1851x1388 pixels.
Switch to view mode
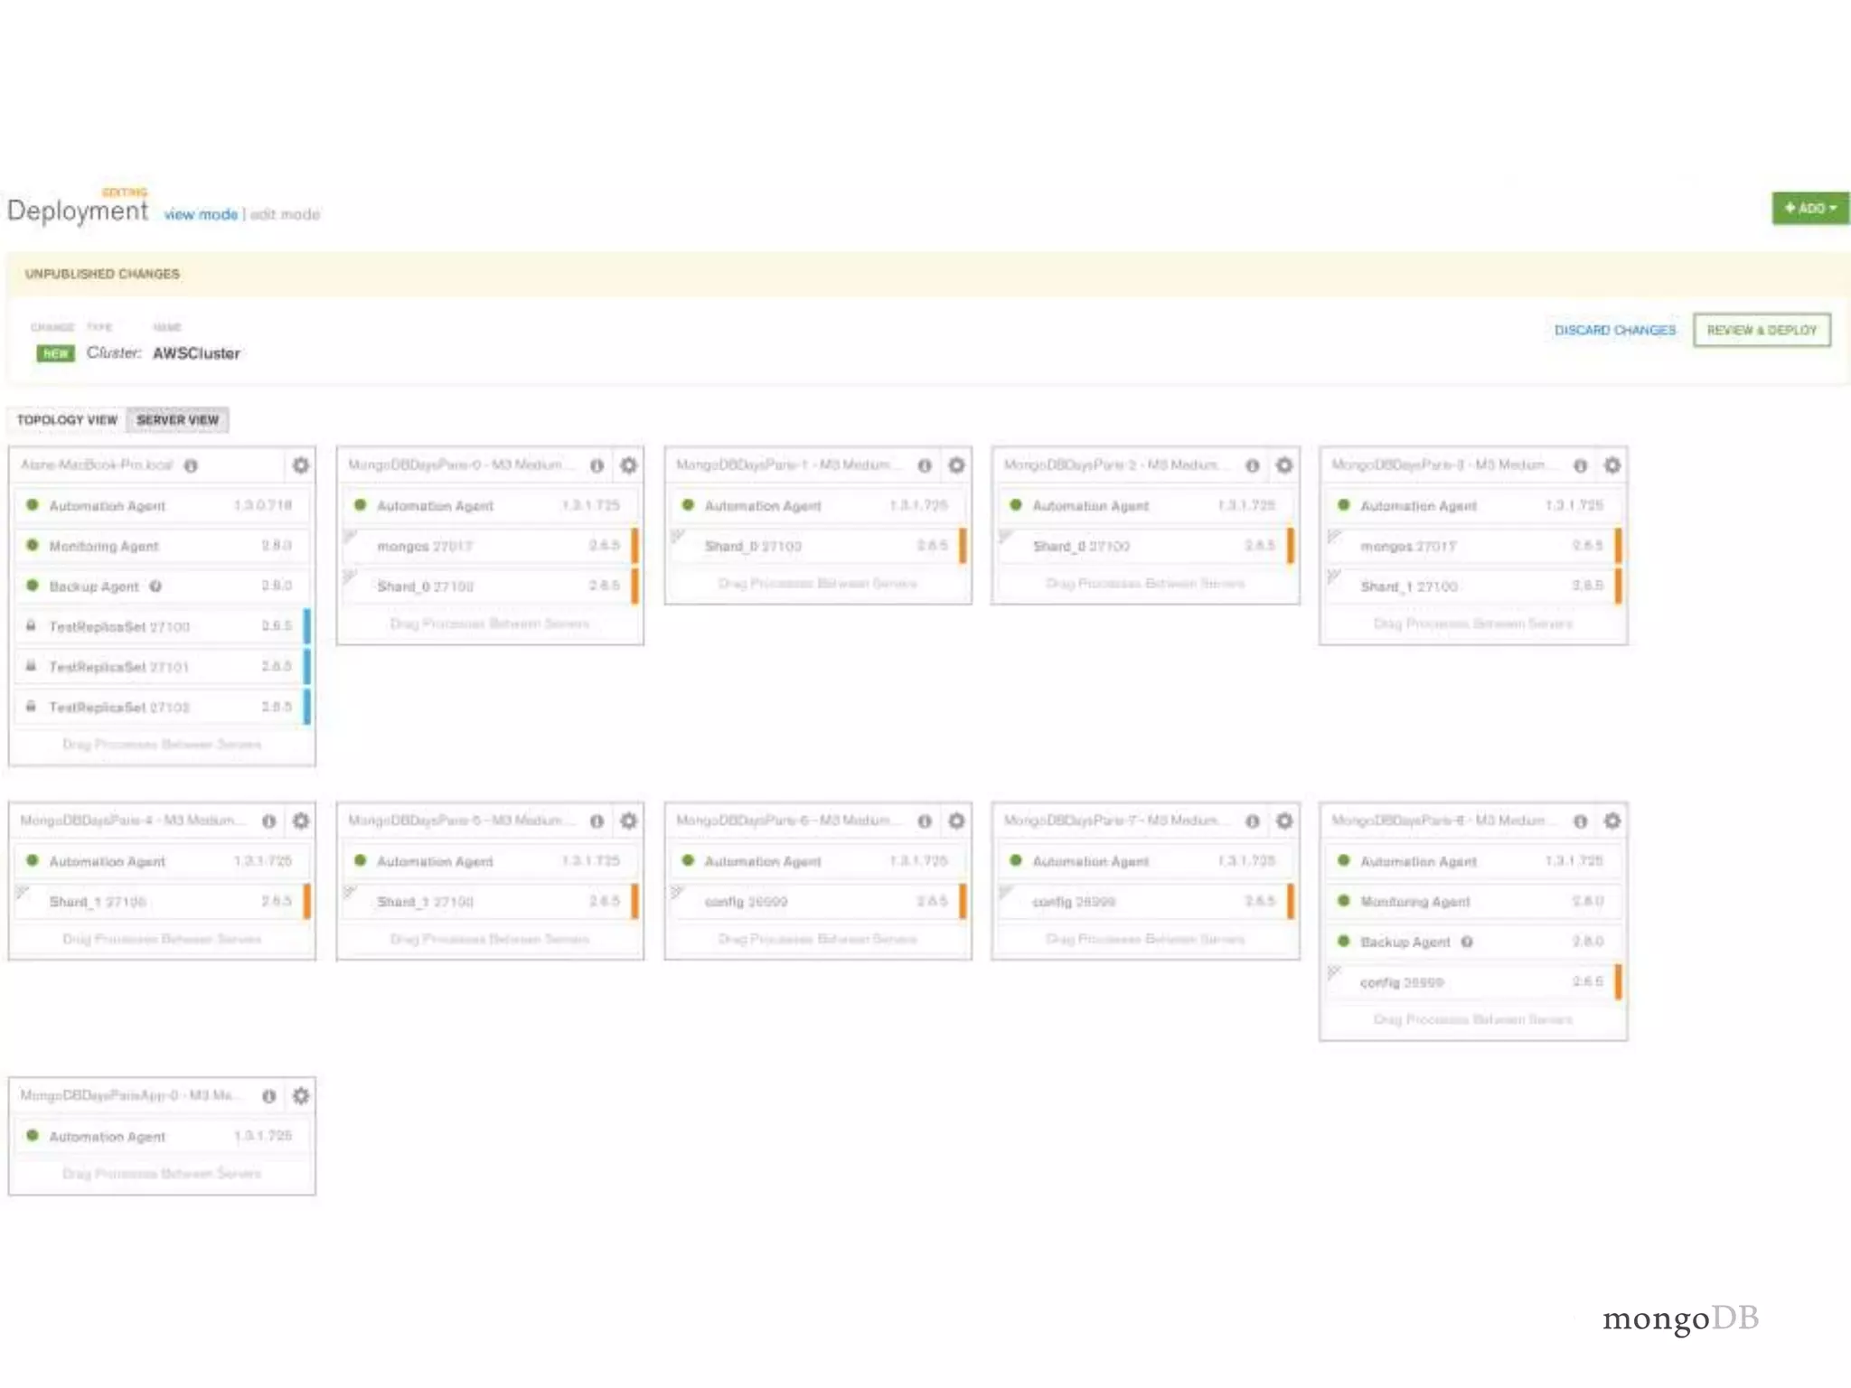click(x=201, y=214)
